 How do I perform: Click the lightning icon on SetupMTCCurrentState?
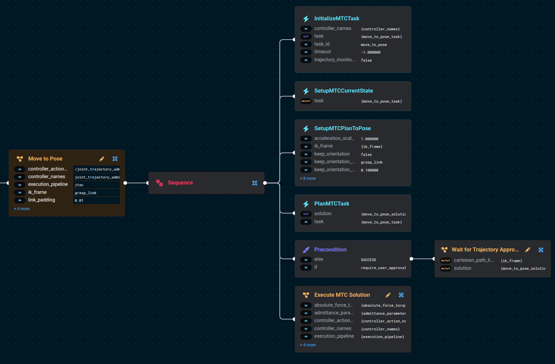click(x=306, y=91)
